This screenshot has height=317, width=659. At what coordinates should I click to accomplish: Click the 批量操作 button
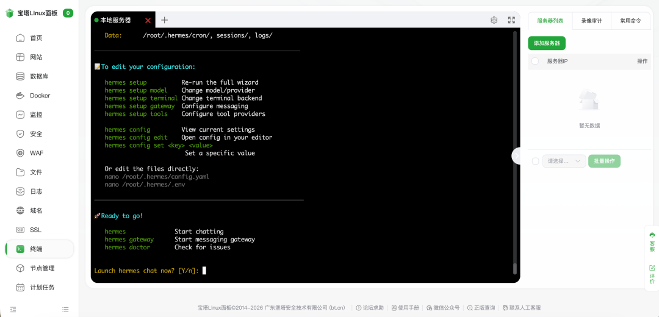(x=604, y=161)
